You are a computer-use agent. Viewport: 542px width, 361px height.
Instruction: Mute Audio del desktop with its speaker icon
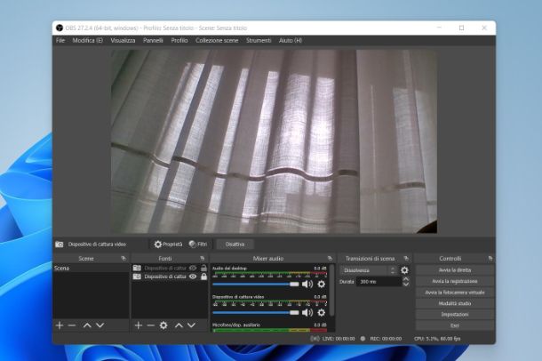(x=307, y=285)
